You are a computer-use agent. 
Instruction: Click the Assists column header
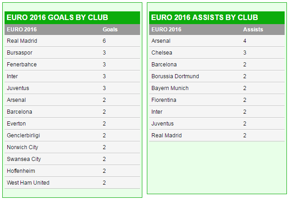(x=253, y=30)
